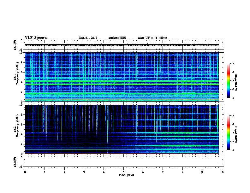Click the "Time (min)" x-axis label
Viewport: 250px width, 193px height.
click(x=126, y=175)
